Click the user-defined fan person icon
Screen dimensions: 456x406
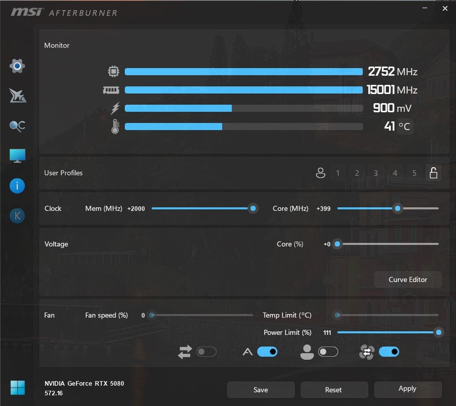tap(307, 352)
